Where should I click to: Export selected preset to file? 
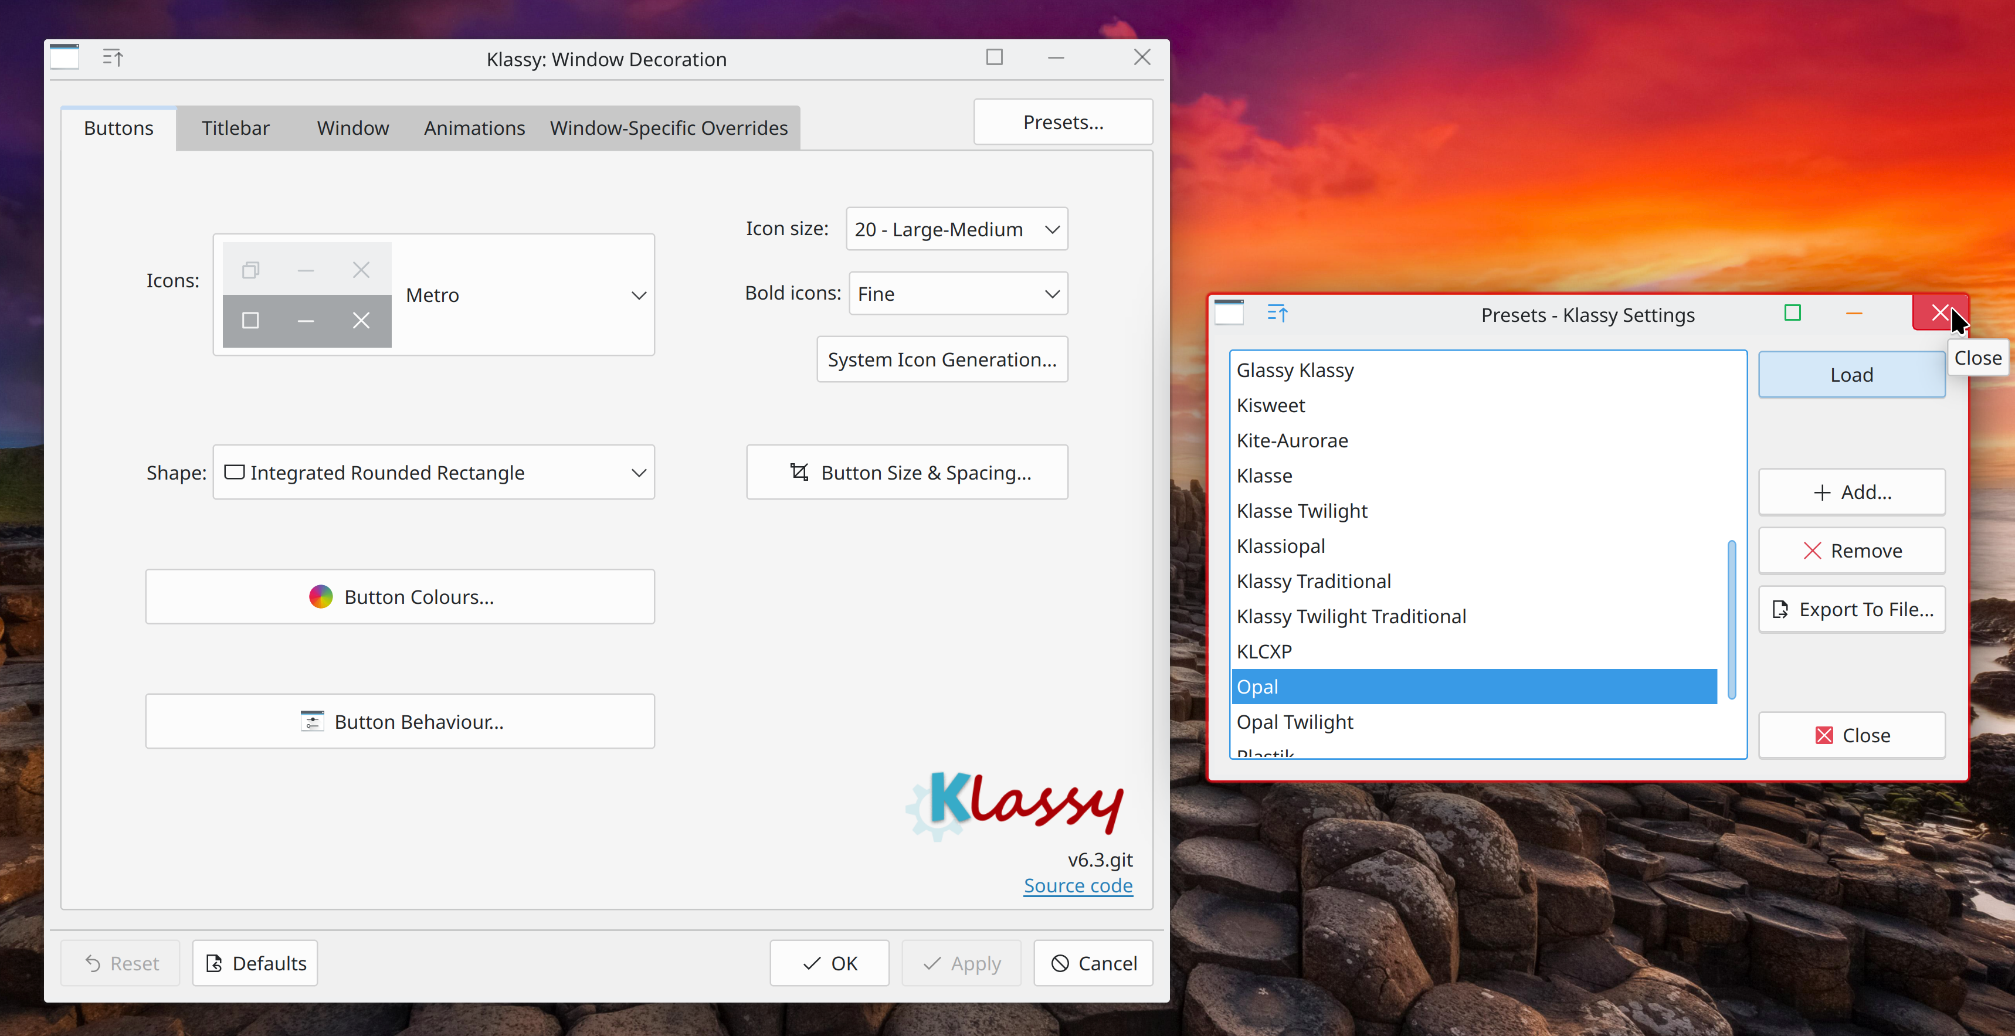click(x=1851, y=609)
